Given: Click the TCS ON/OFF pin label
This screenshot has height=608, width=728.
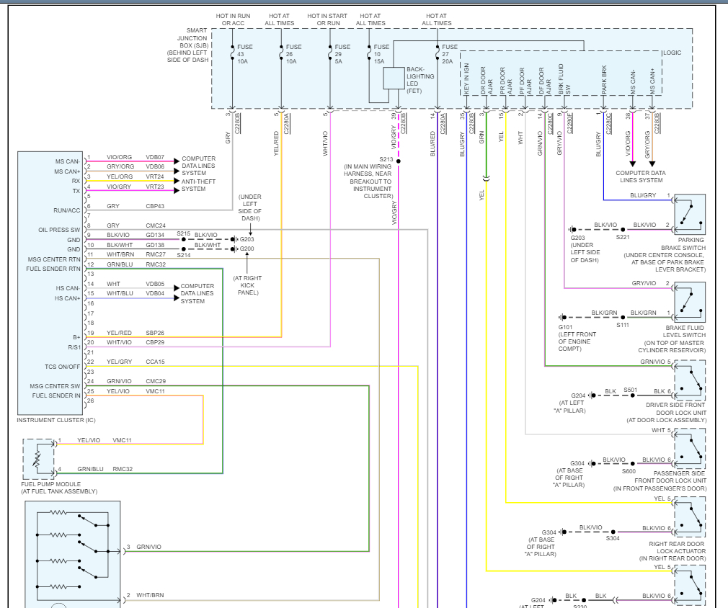Looking at the screenshot, I should point(64,367).
